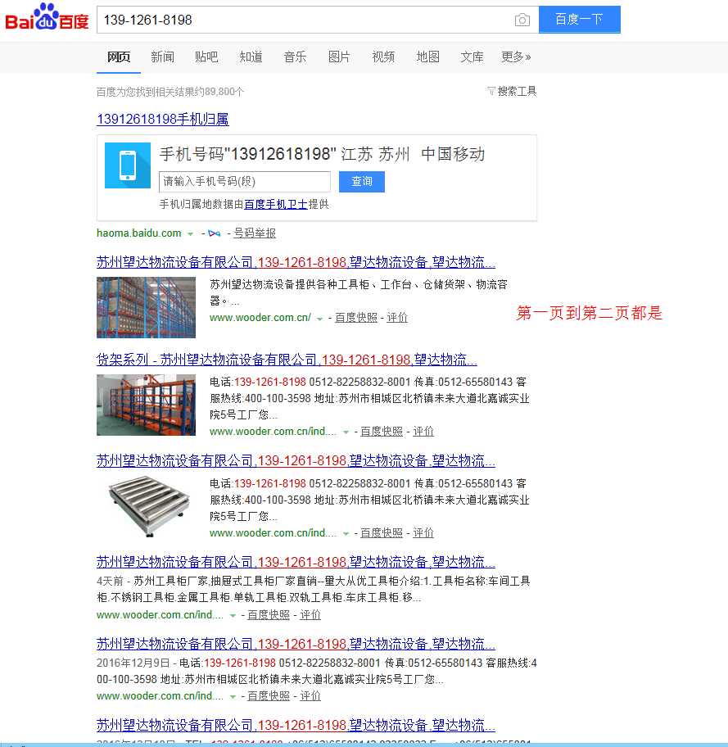Go to the 文库 tab

[473, 57]
